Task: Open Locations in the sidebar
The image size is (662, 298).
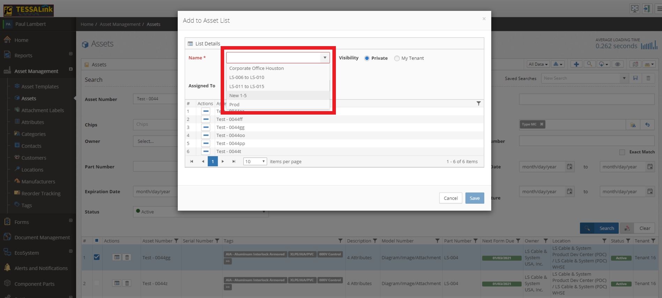Action: (32, 170)
